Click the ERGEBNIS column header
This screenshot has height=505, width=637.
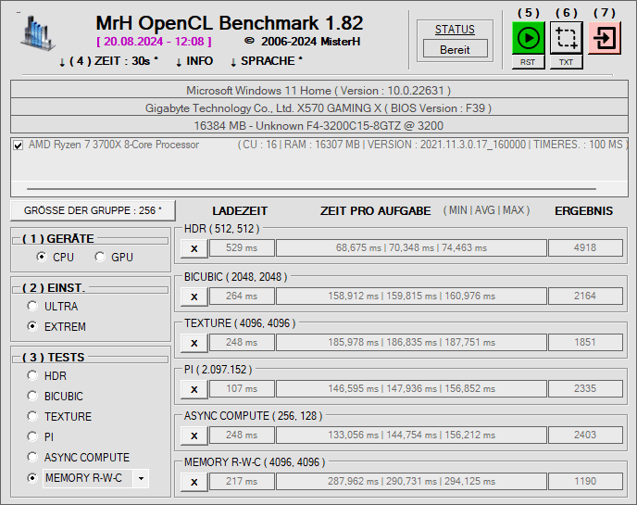click(584, 211)
